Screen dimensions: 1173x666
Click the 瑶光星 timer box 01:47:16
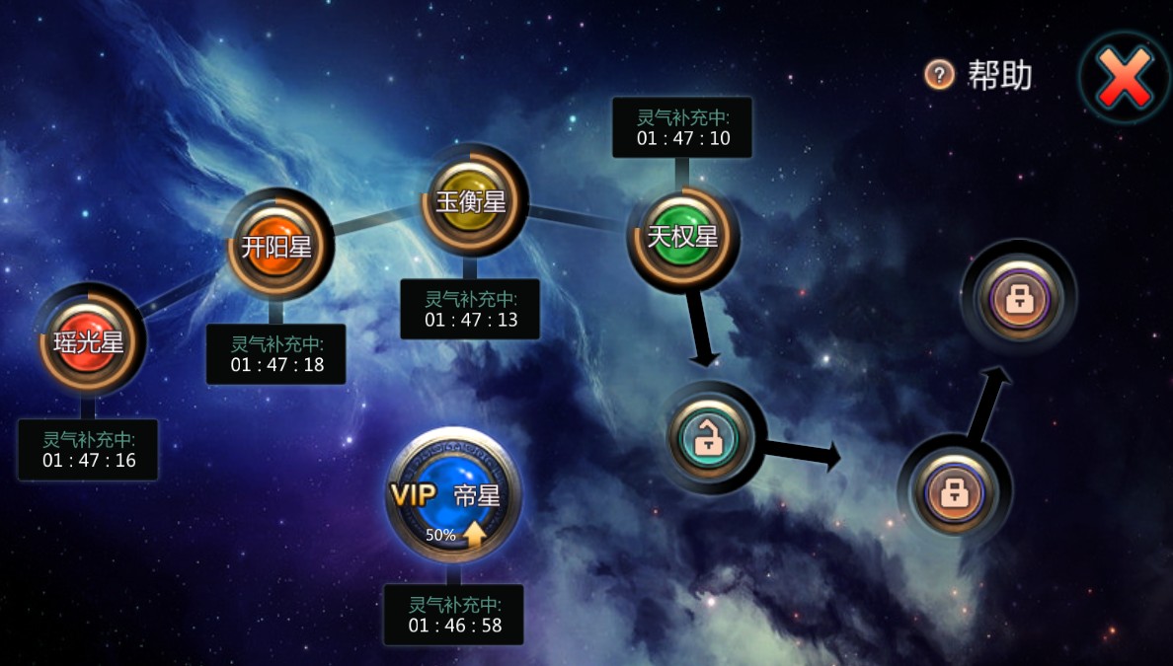[88, 449]
